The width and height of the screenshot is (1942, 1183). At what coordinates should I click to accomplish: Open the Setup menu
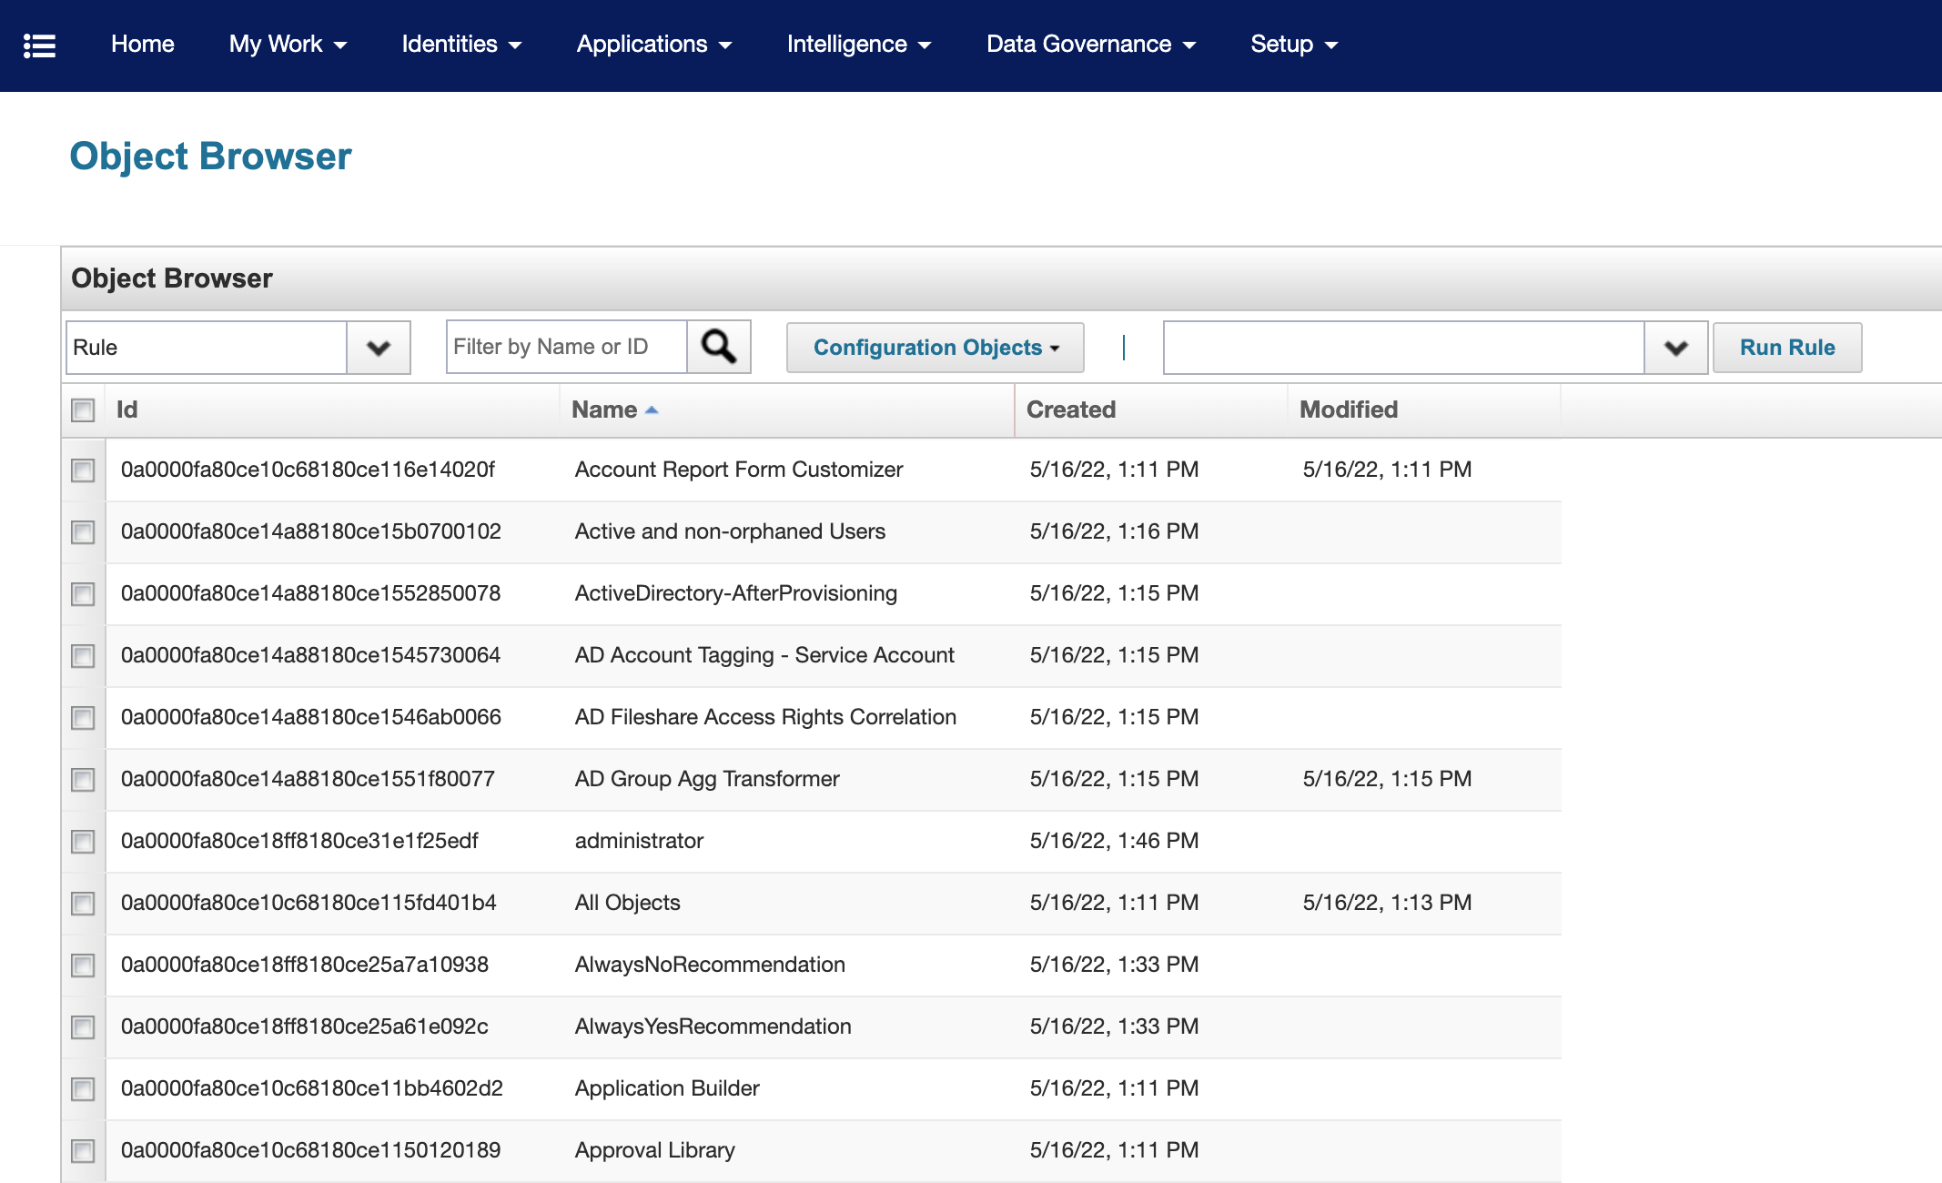[1293, 45]
